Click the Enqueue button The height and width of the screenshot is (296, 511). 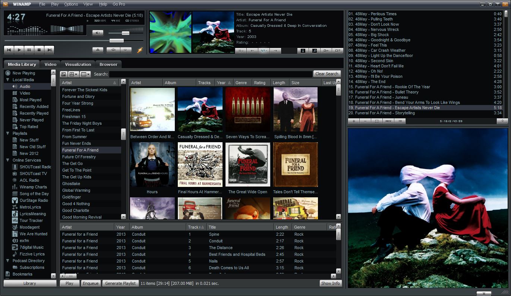(x=91, y=283)
